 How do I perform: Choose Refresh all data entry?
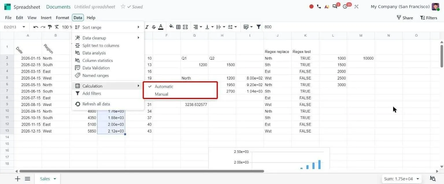tap(108, 104)
